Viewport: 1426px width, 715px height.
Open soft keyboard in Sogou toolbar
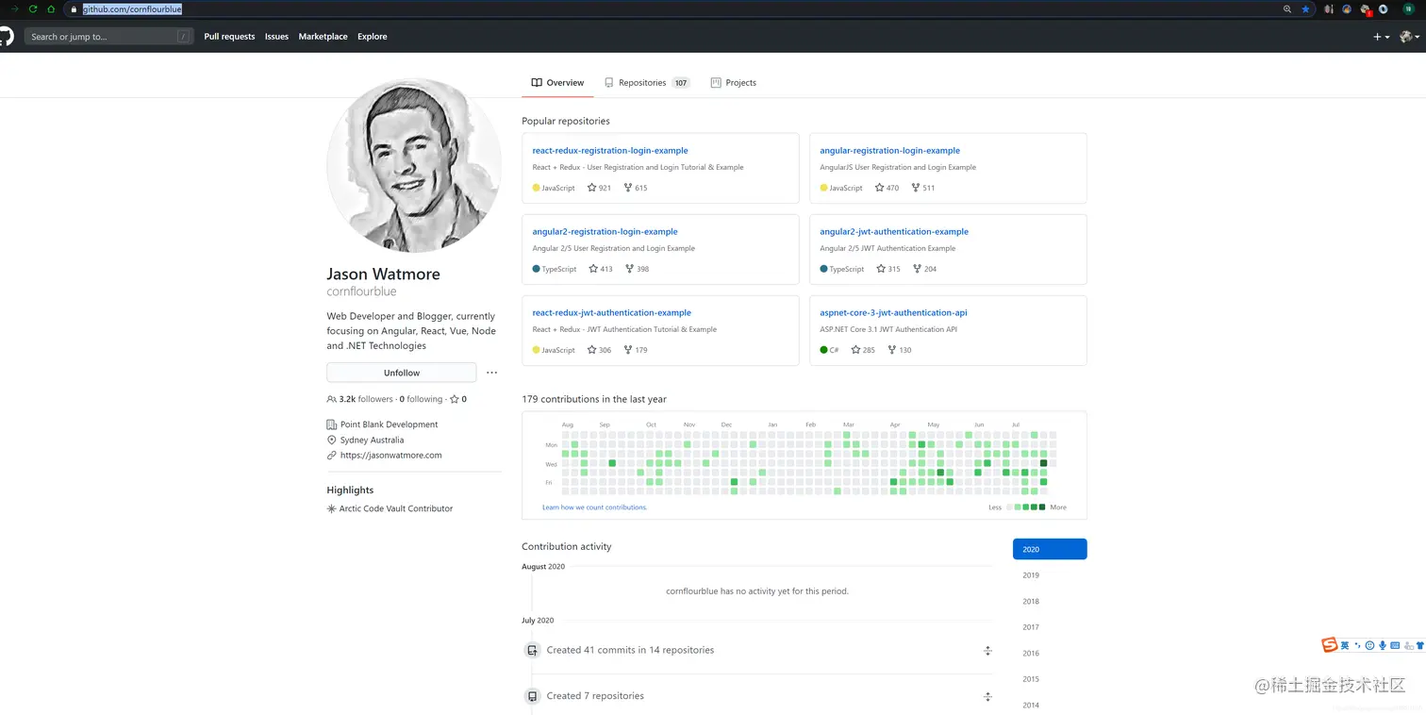coord(1395,645)
